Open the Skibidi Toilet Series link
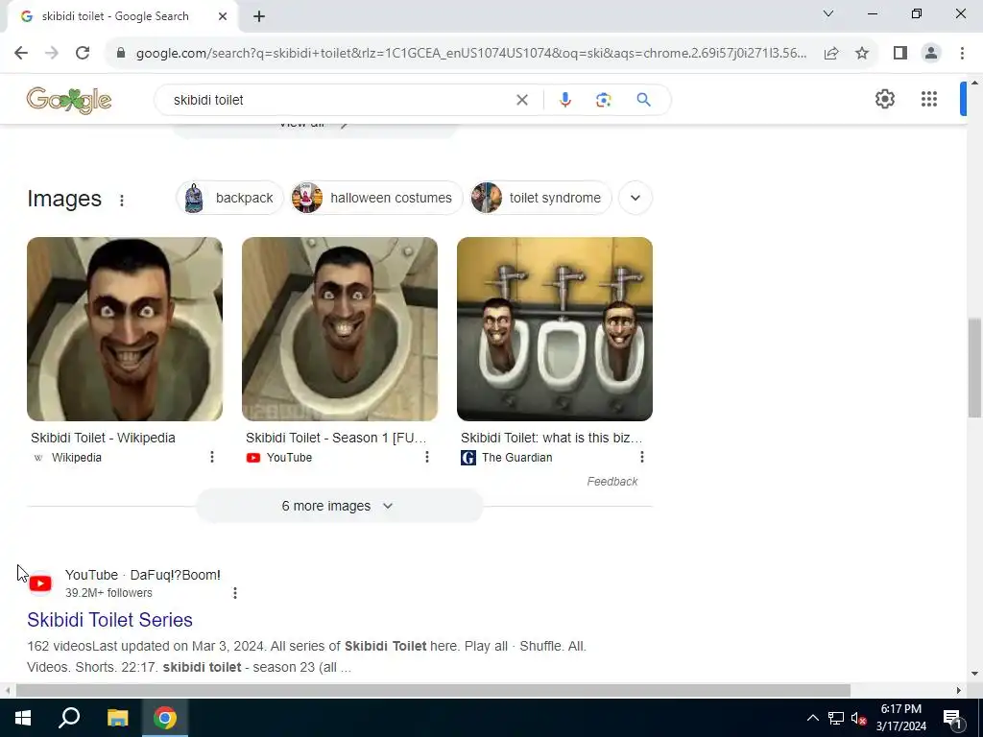Screen dimensions: 983x737 coord(109,620)
